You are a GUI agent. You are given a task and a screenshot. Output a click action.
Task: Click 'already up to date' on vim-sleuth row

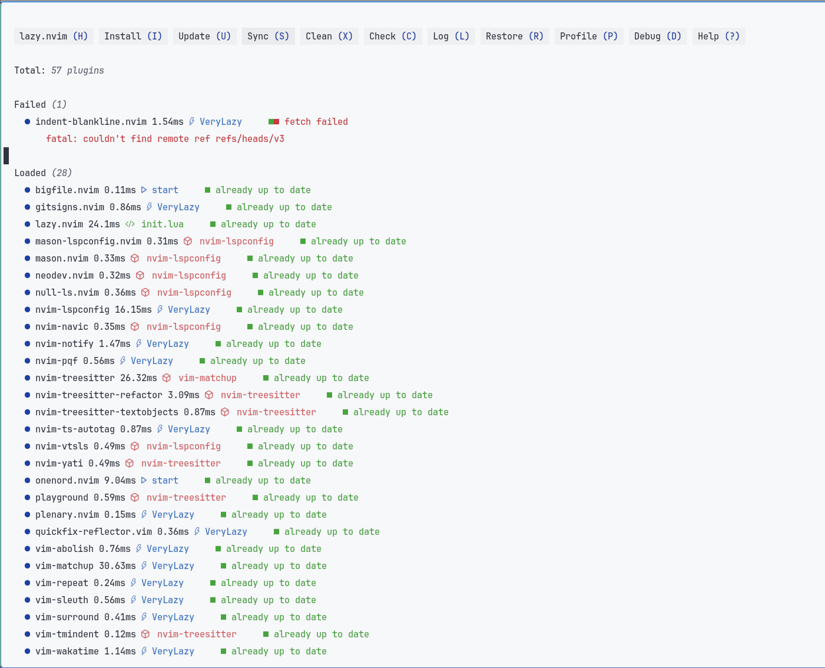tap(269, 600)
